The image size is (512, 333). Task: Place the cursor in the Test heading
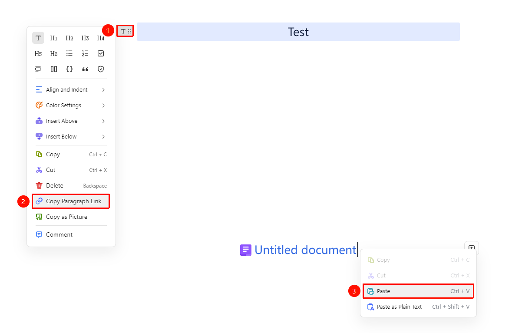tap(298, 32)
